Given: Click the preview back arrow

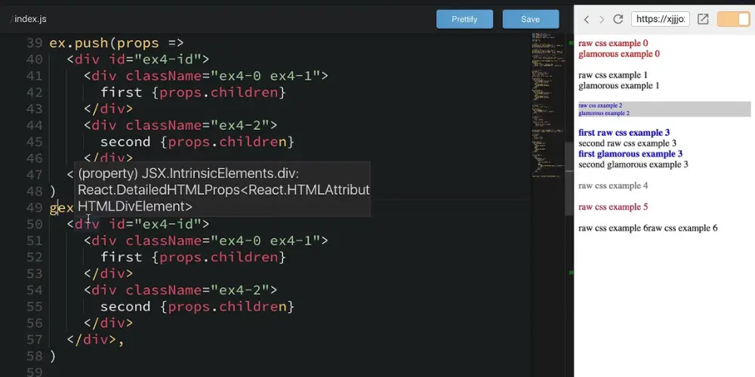Looking at the screenshot, I should tap(587, 20).
